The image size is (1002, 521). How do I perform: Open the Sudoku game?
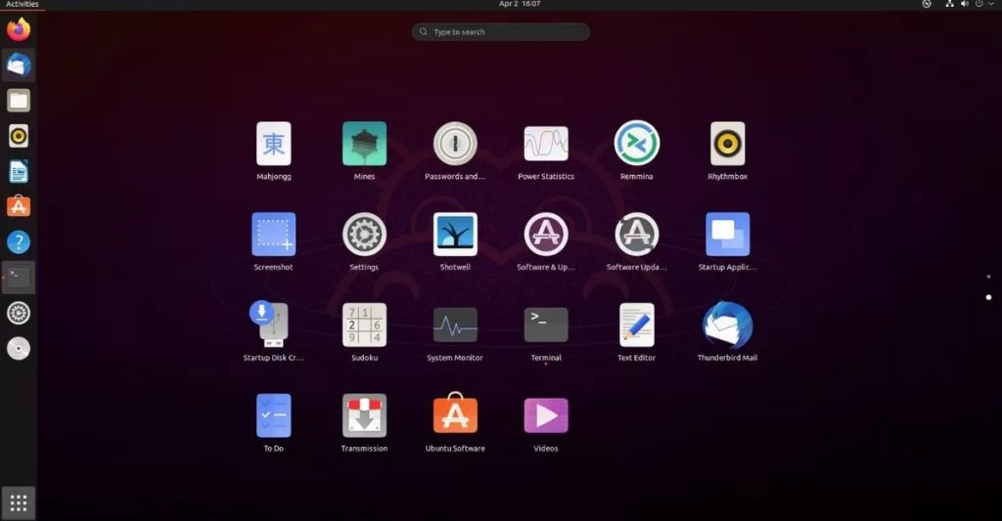click(364, 325)
